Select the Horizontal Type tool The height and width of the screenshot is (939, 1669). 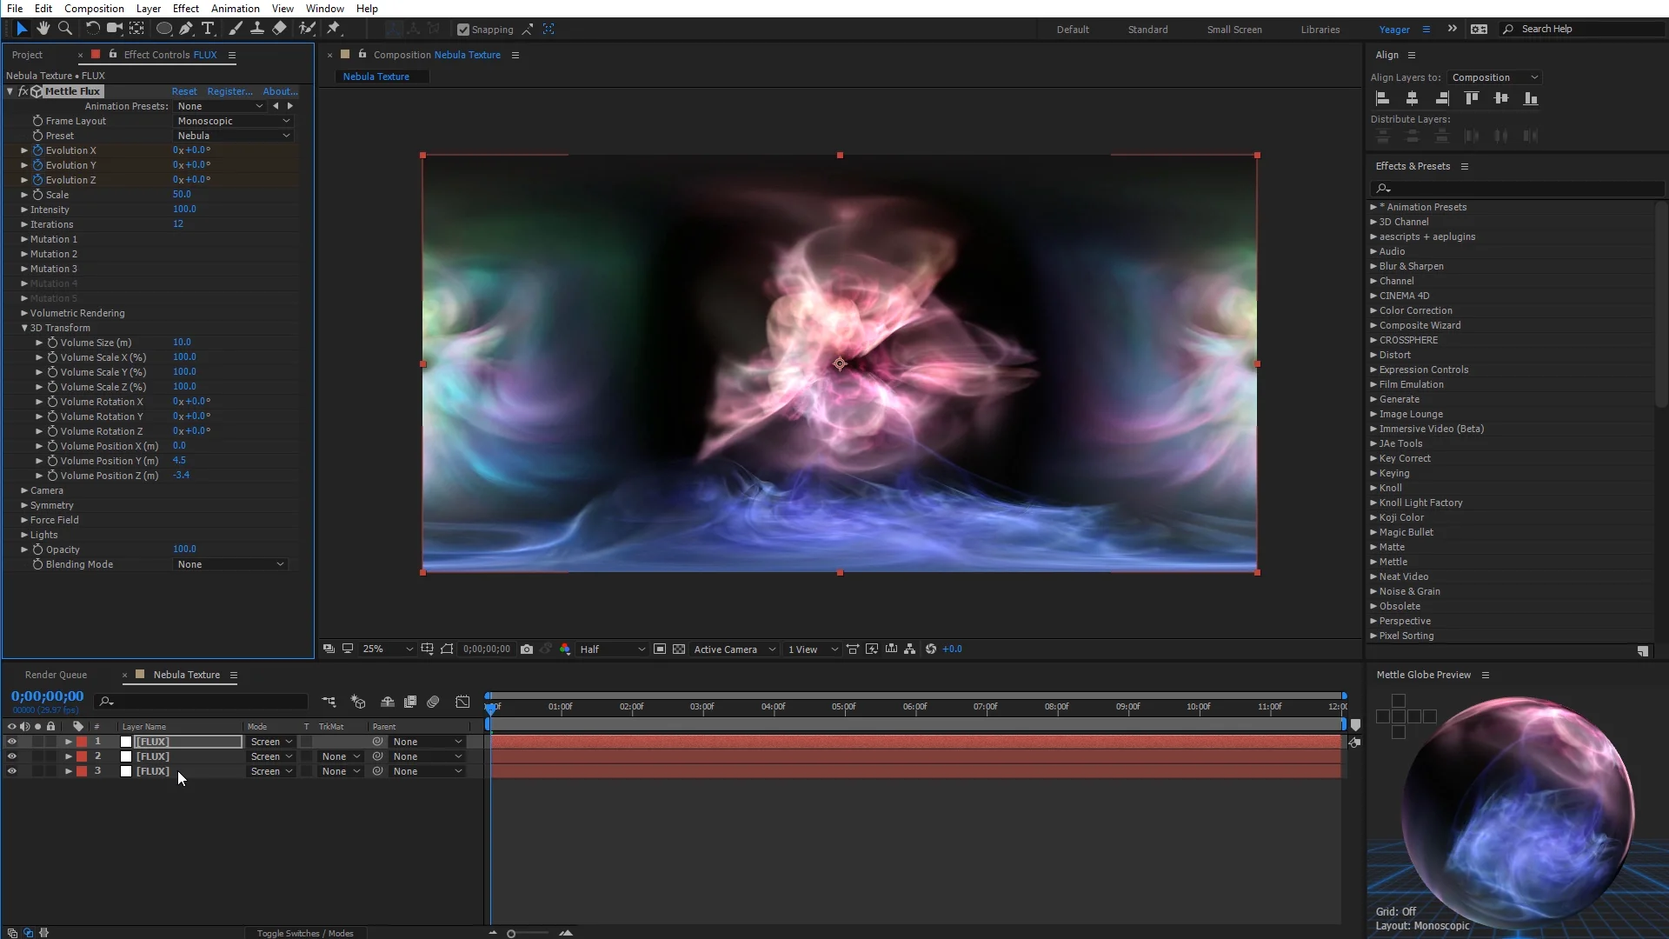pyautogui.click(x=208, y=29)
